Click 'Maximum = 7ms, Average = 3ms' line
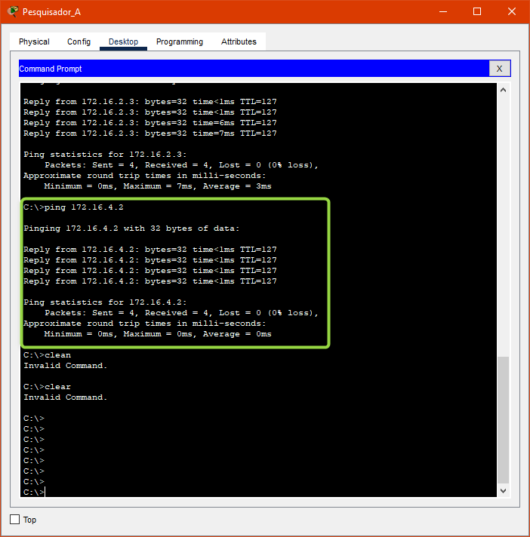This screenshot has height=537, width=530. click(158, 186)
